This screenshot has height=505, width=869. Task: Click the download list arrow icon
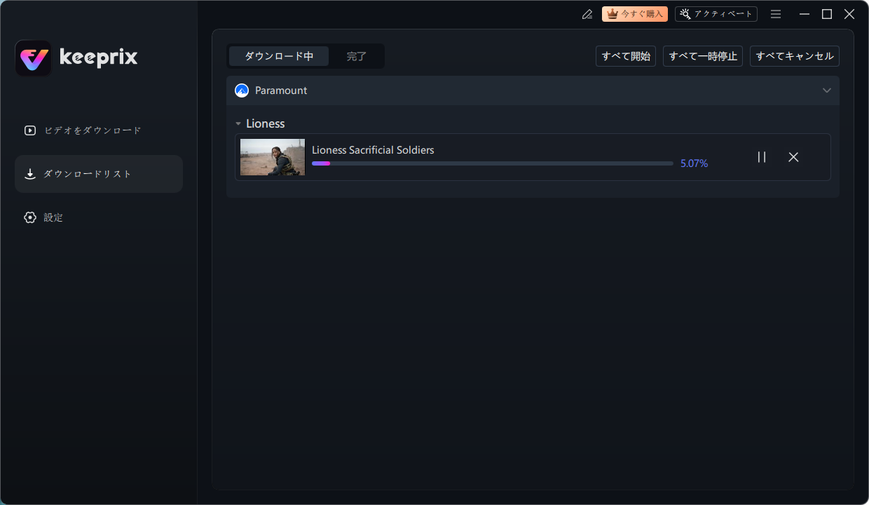[x=29, y=174]
